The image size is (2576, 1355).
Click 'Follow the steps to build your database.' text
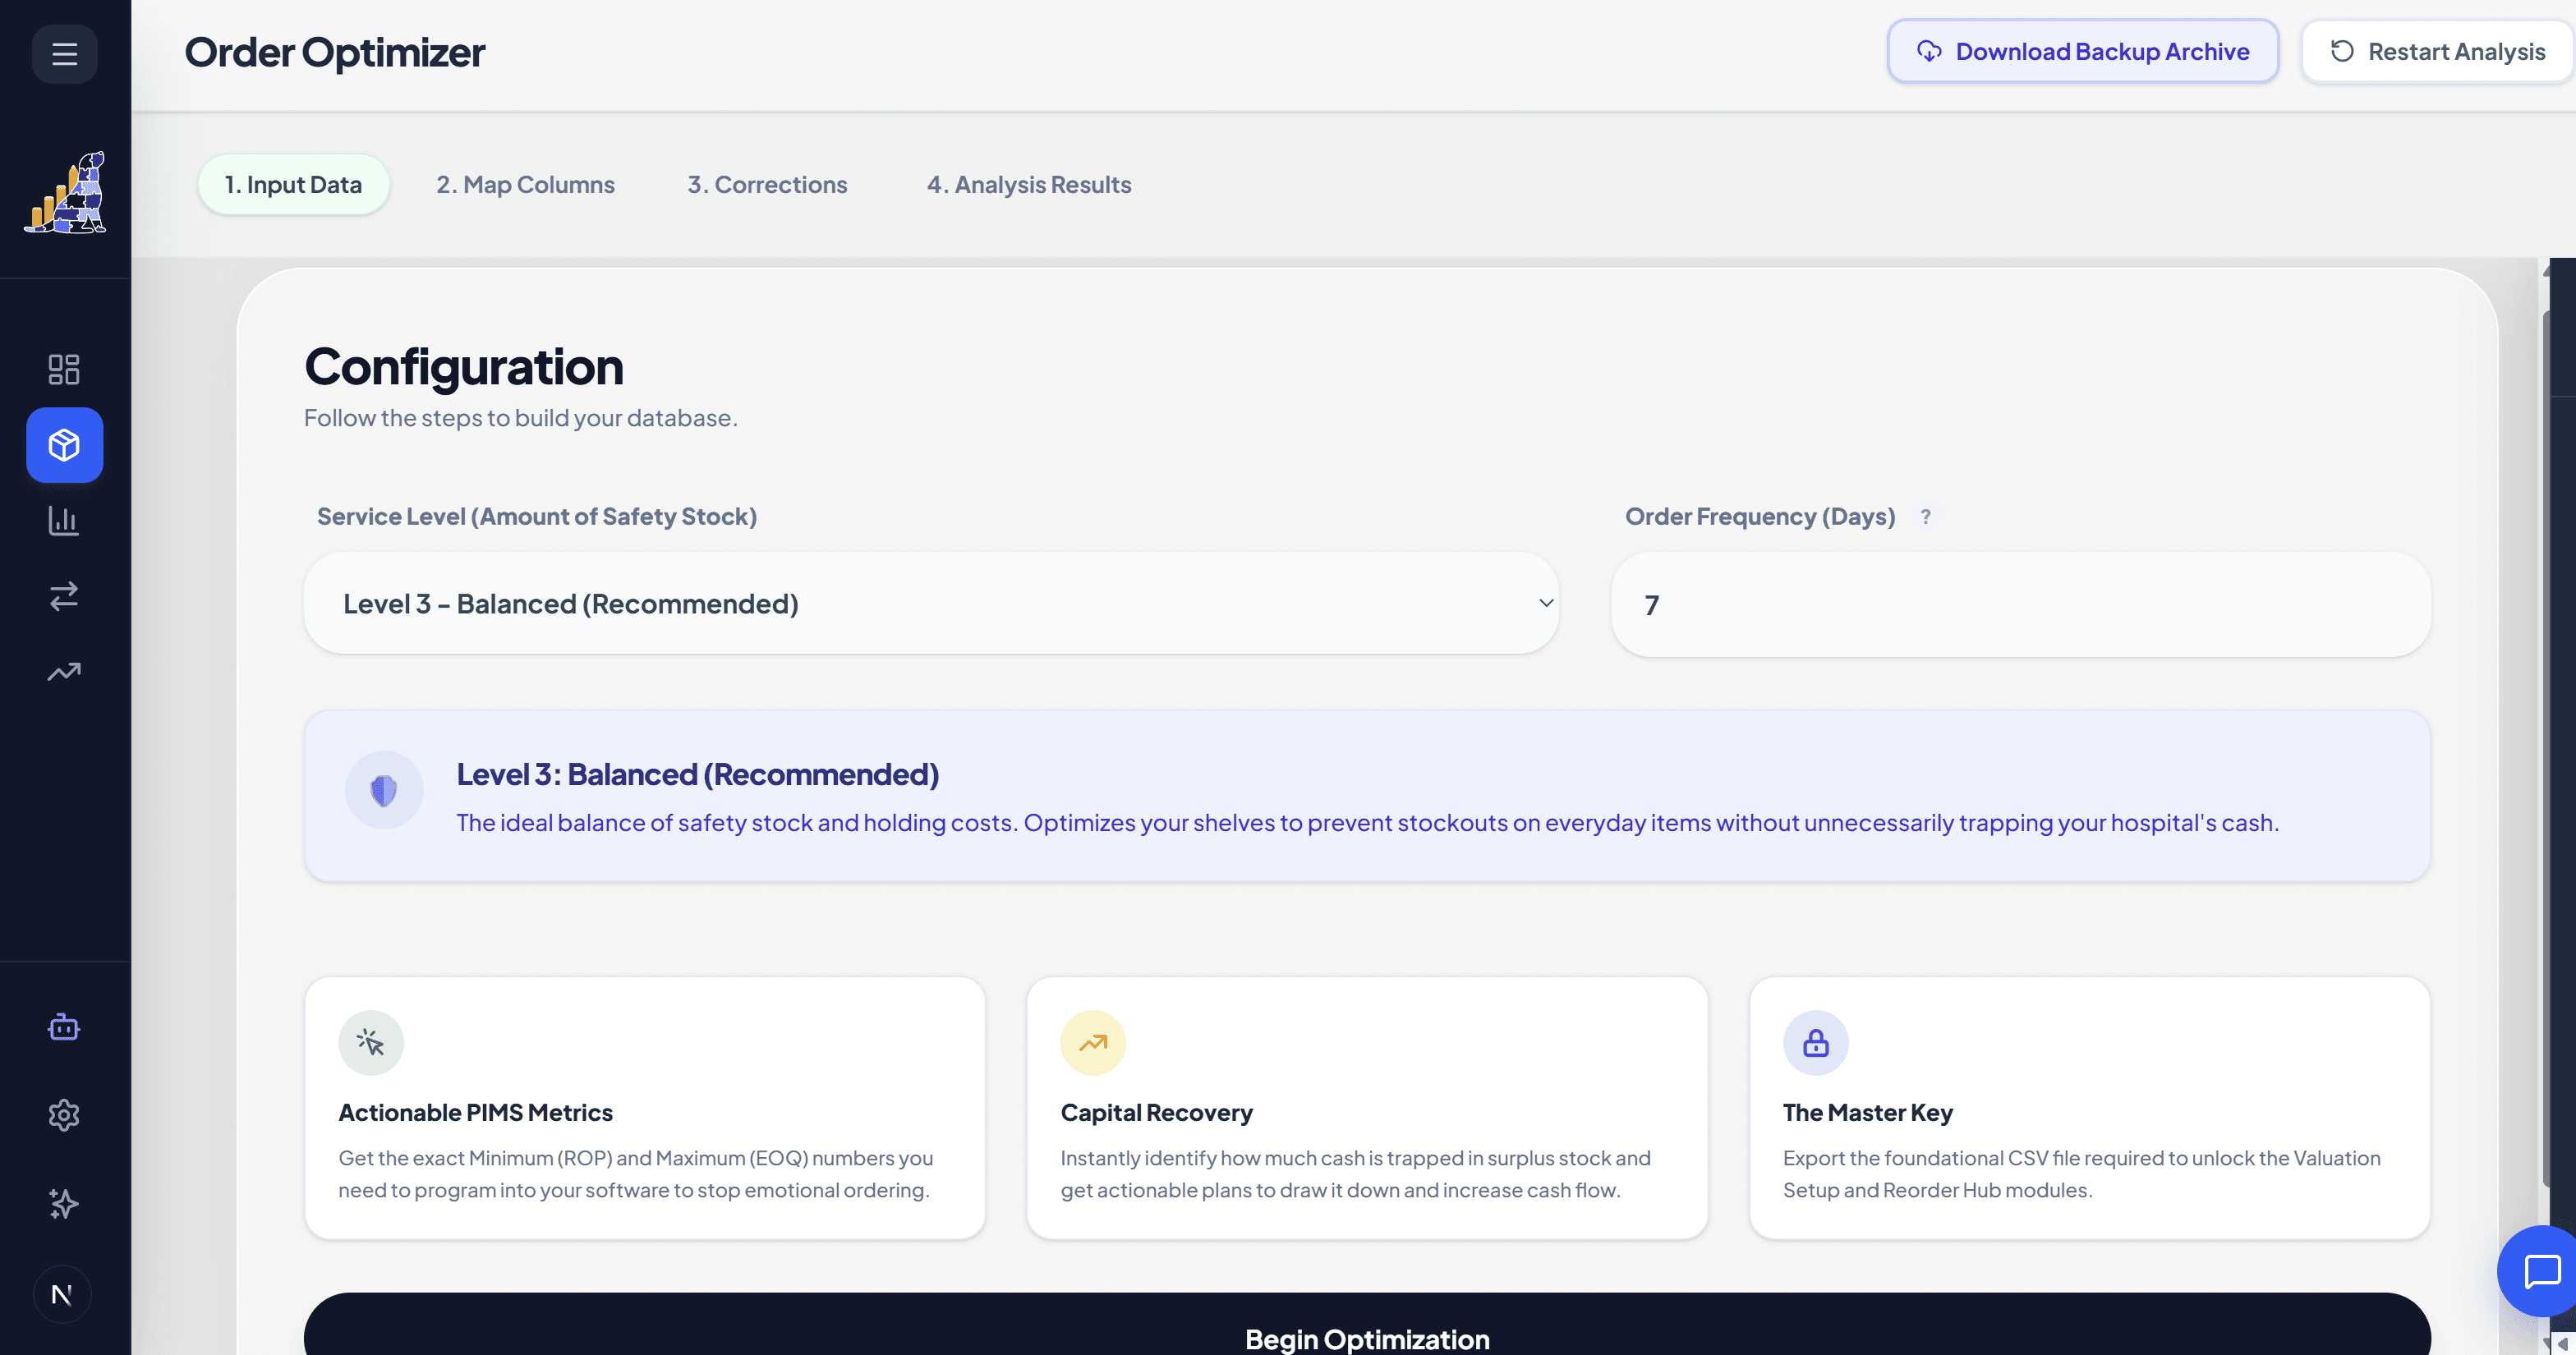[x=521, y=418]
